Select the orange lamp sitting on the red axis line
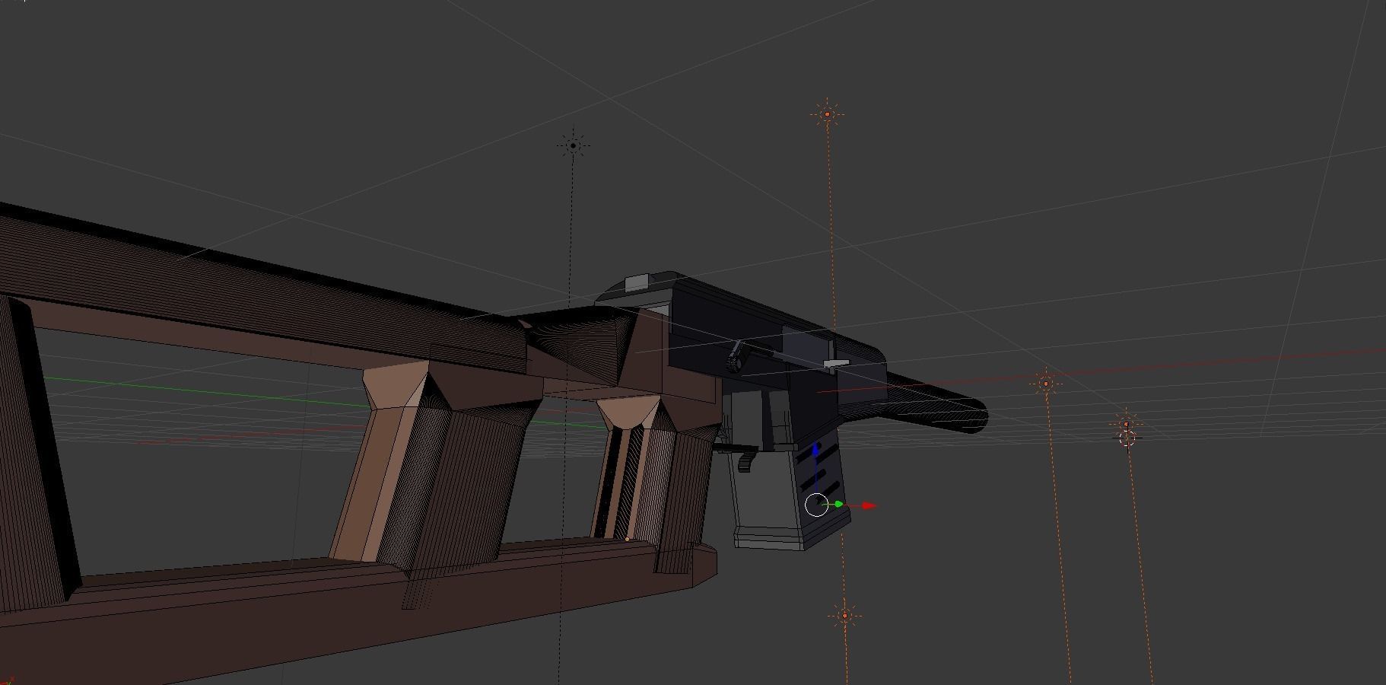 click(x=1045, y=384)
